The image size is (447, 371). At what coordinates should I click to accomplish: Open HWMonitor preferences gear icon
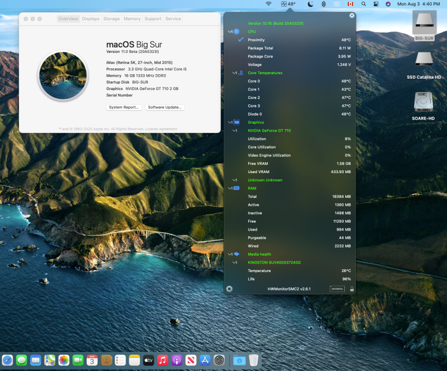click(229, 289)
